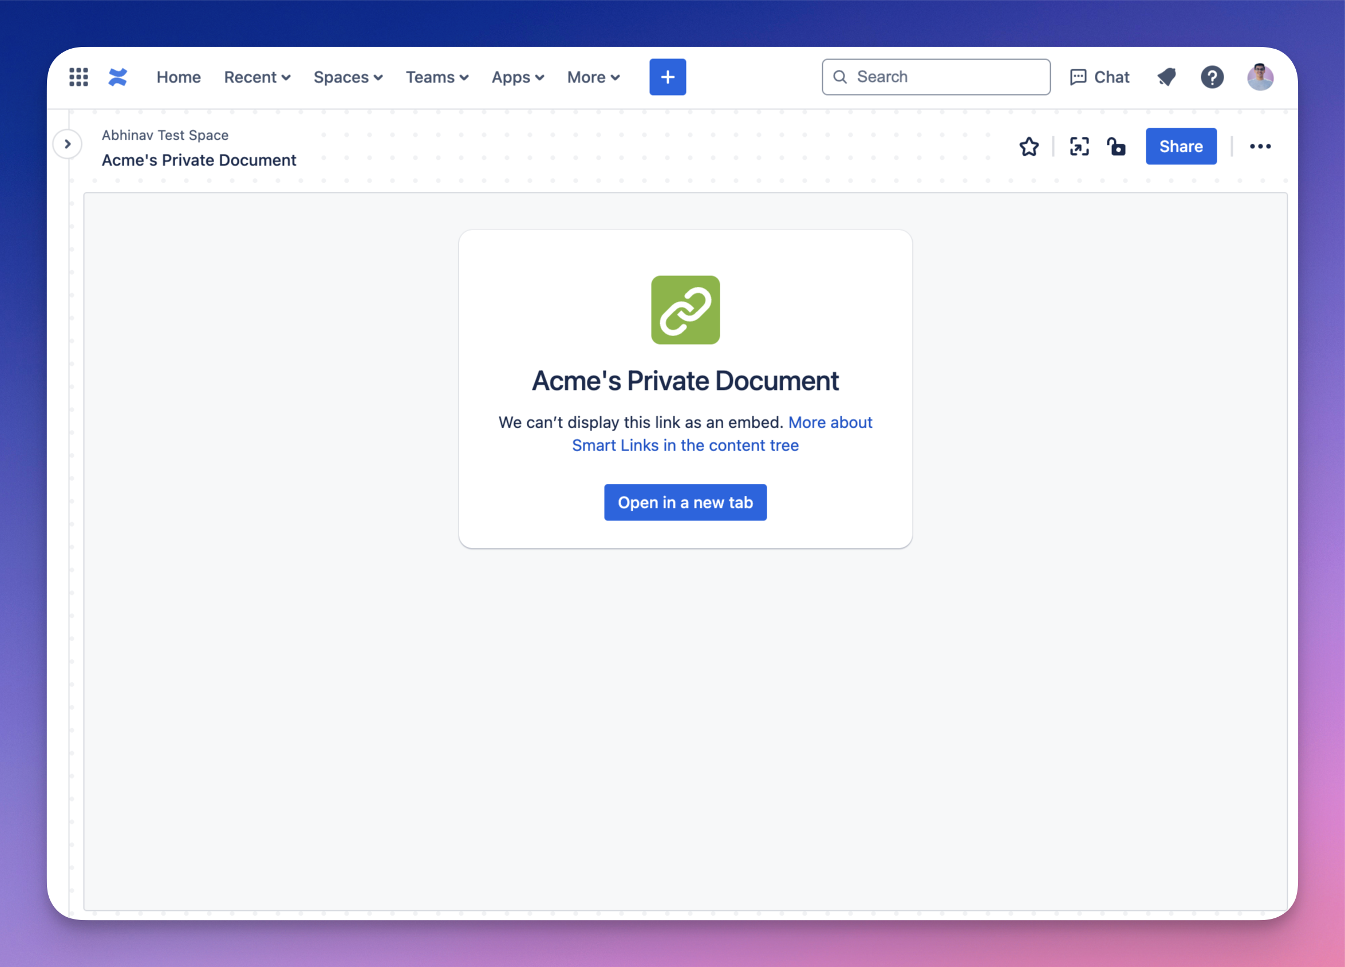1345x967 pixels.
Task: Click the Confluence logo icon
Action: [x=118, y=77]
